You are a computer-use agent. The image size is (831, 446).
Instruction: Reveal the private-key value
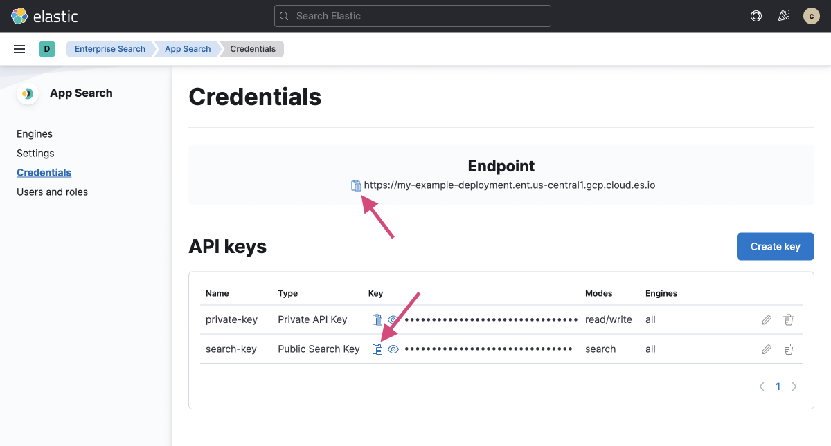[393, 319]
